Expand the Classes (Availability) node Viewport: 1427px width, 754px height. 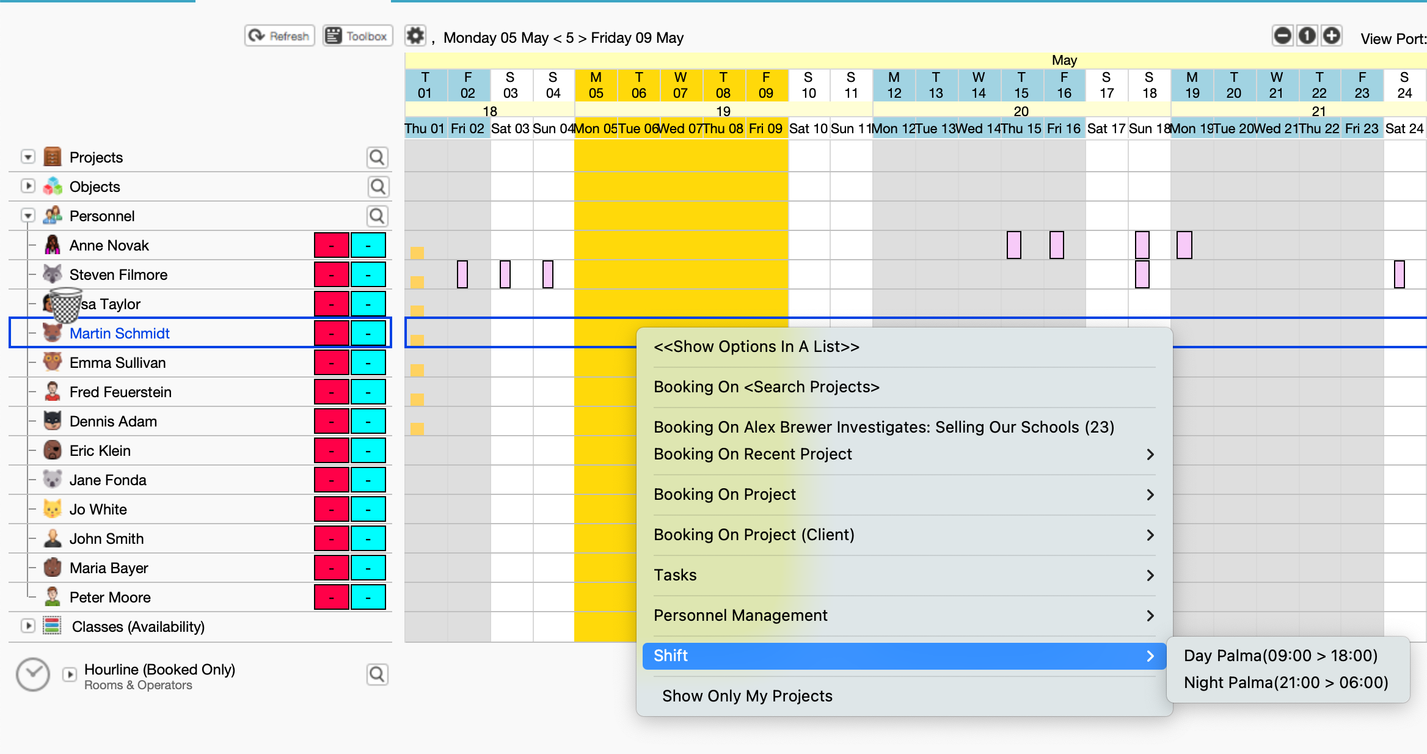click(28, 626)
